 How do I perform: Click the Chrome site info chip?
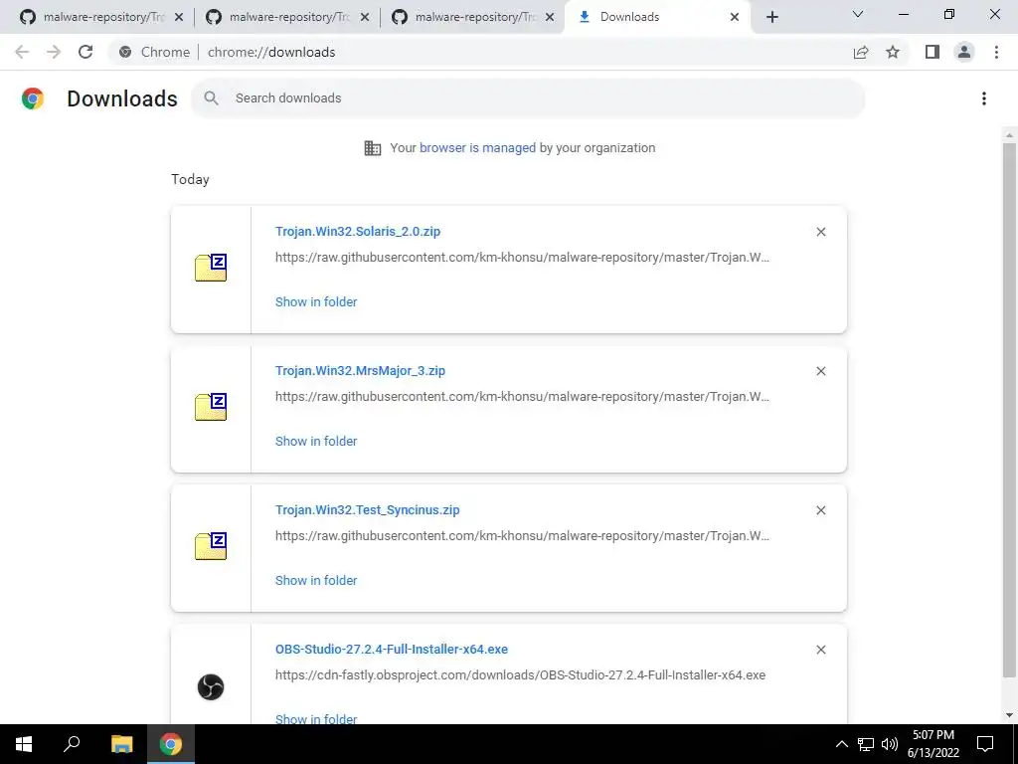tap(154, 52)
